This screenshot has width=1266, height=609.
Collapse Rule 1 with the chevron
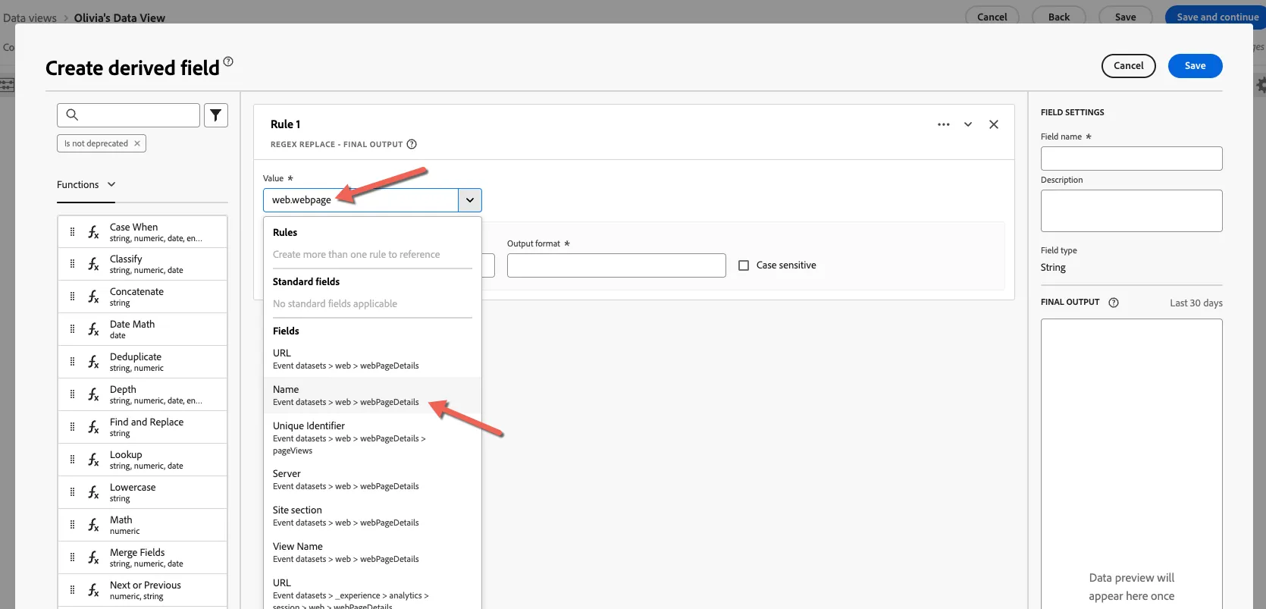tap(968, 124)
